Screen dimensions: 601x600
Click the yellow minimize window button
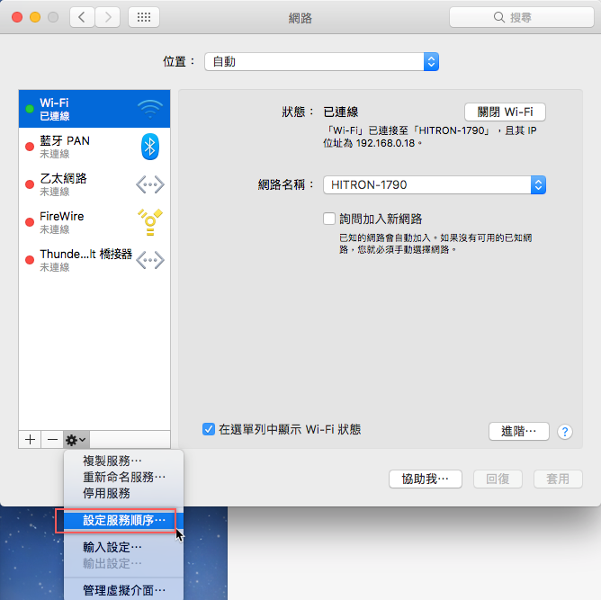(35, 17)
